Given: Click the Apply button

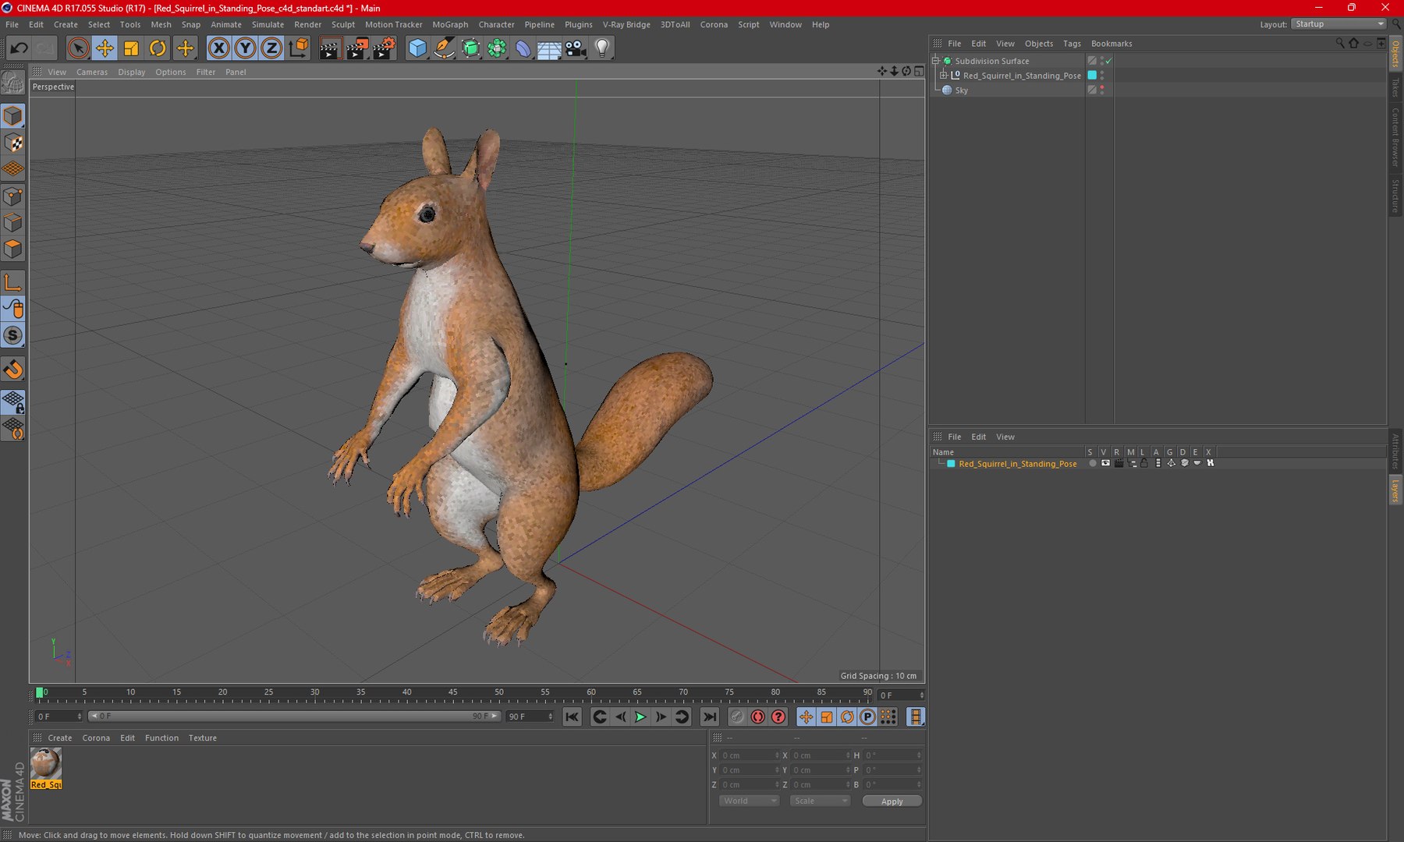Looking at the screenshot, I should coord(892,801).
